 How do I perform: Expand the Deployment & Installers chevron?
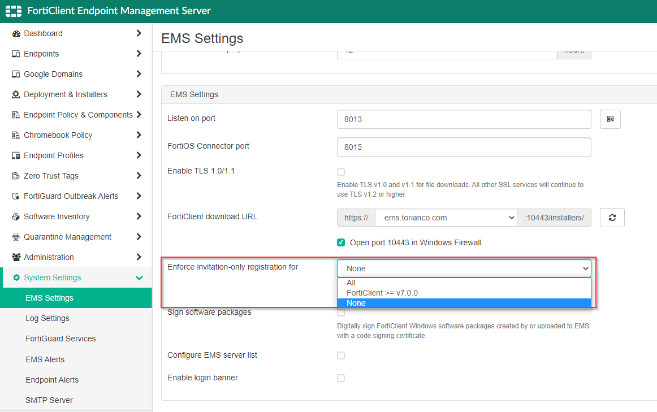coord(139,94)
